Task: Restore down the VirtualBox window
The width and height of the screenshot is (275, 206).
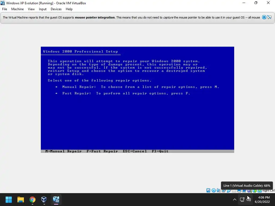Action: click(256, 3)
